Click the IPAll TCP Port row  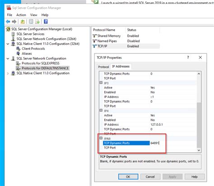coord(150,148)
